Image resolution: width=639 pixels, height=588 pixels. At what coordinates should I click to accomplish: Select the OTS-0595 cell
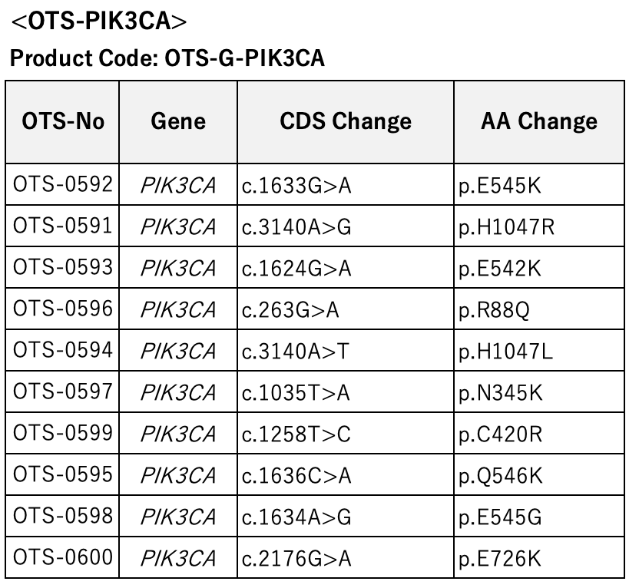62,475
